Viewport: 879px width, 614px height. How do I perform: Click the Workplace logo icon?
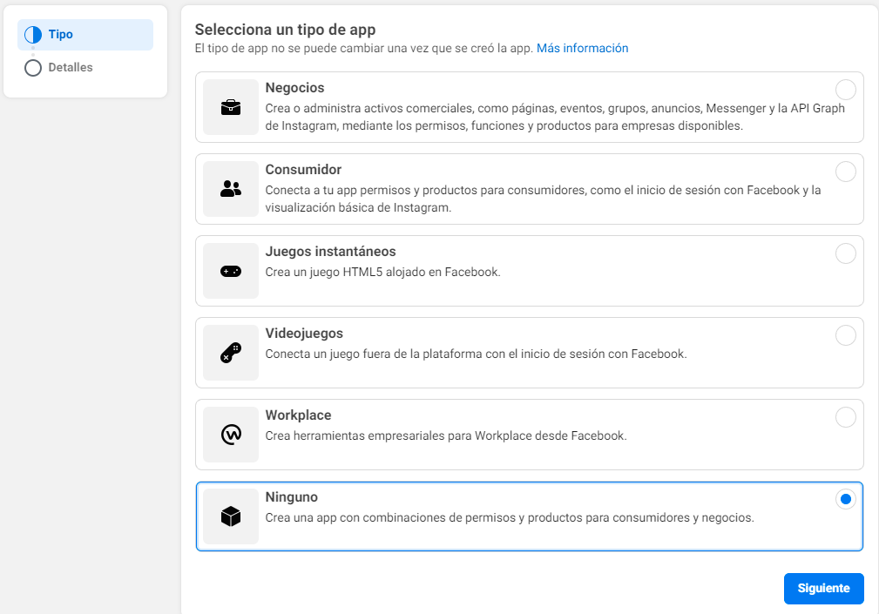[230, 435]
